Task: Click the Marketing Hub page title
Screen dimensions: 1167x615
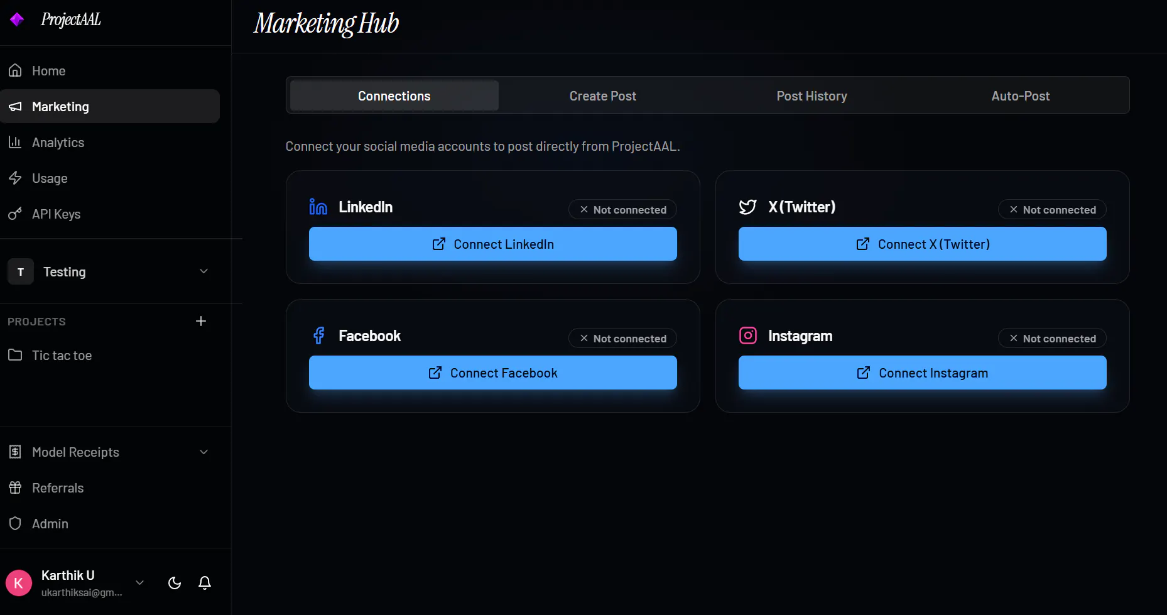Action: click(326, 24)
